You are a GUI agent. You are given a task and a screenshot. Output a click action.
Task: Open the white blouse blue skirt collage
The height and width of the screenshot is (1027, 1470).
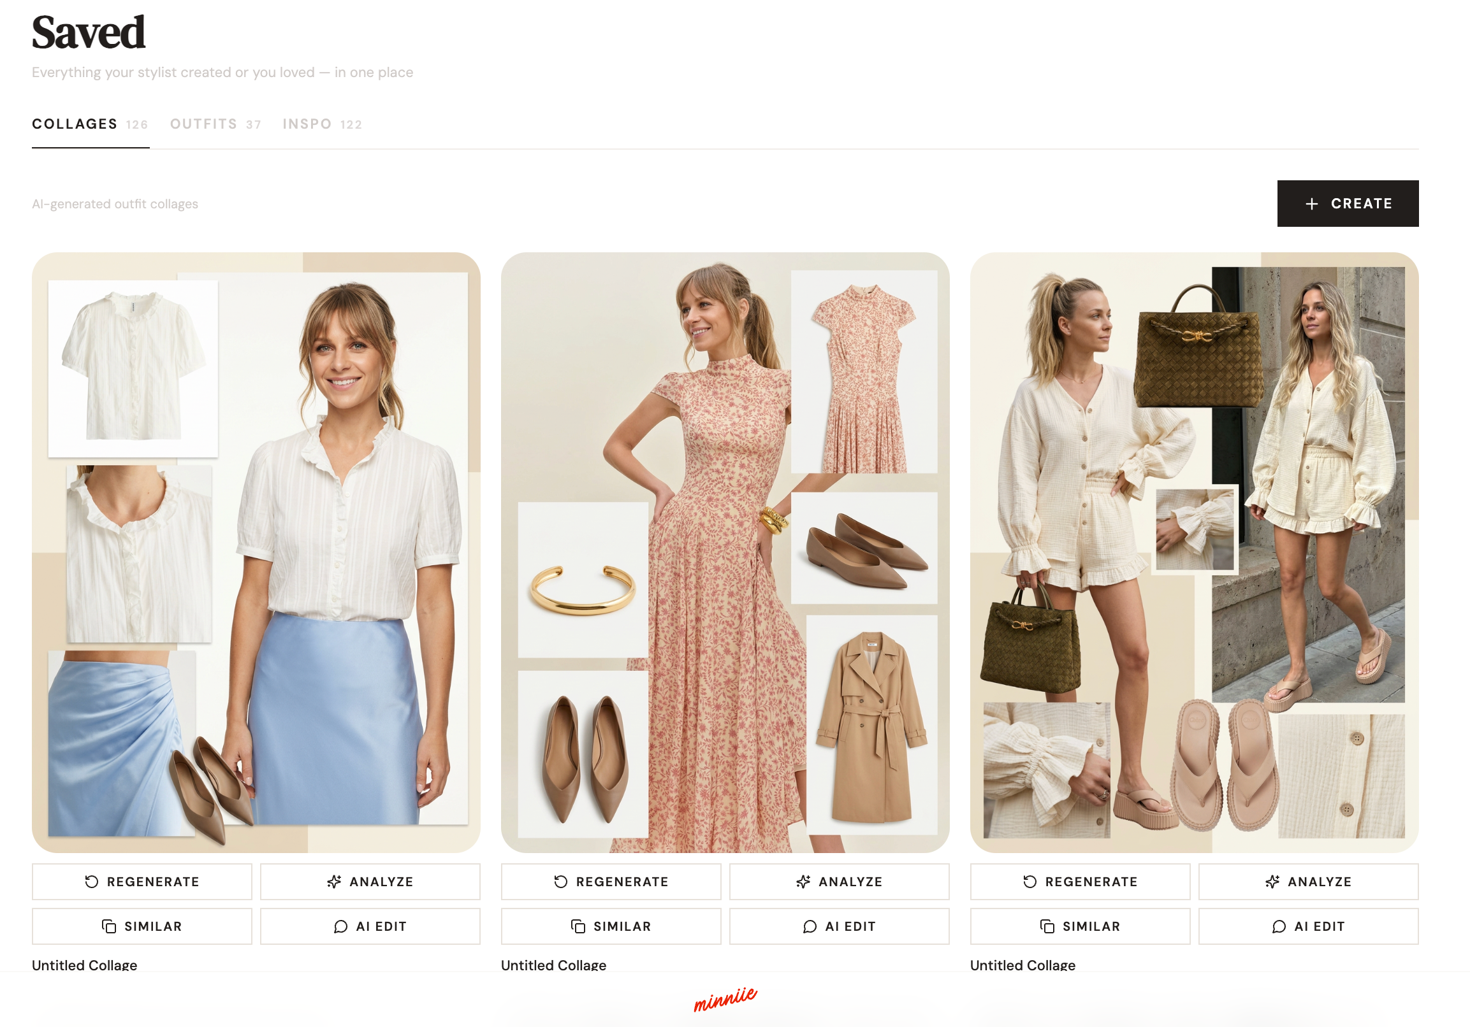click(256, 552)
